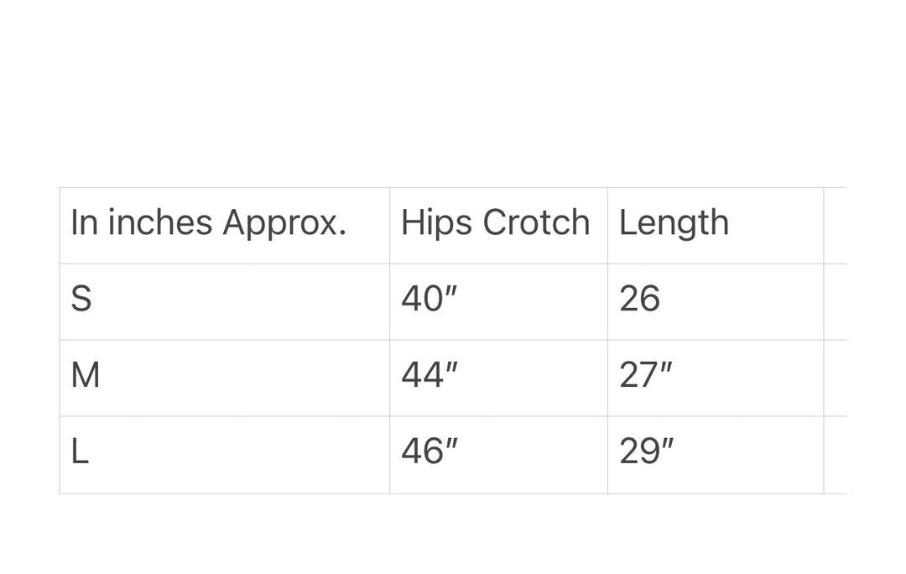906x574 pixels.
Task: Select the 29″ length value for L
Action: pyautogui.click(x=646, y=452)
